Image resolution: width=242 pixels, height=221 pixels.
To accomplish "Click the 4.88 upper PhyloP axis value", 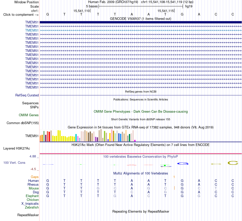I will click(x=33, y=156).
